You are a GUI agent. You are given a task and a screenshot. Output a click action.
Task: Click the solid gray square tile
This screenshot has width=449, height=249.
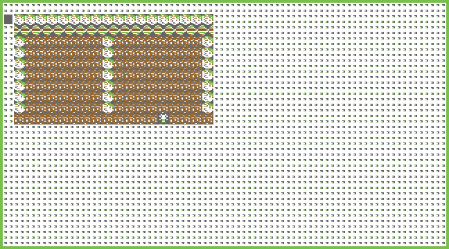(8, 19)
